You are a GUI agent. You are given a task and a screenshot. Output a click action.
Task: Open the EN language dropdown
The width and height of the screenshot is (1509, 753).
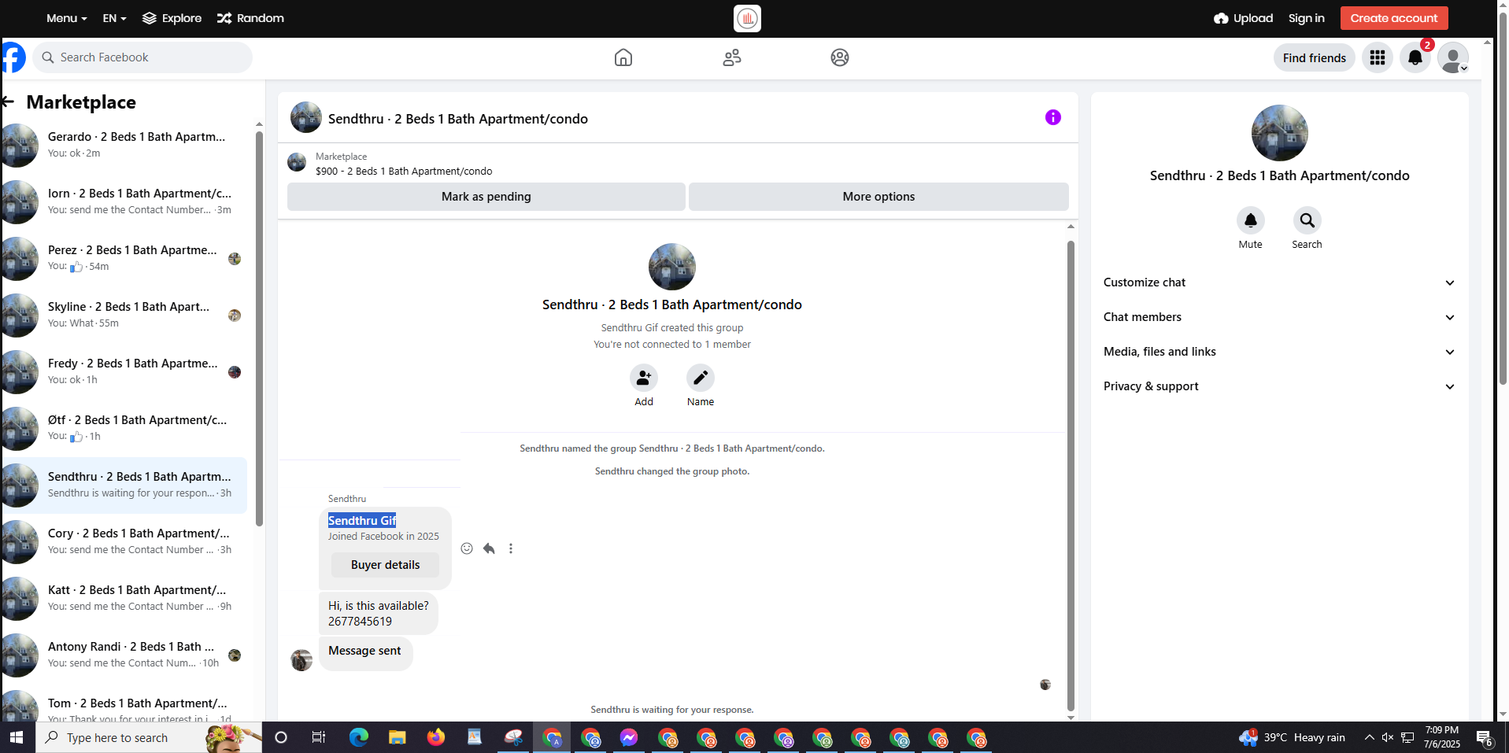114,18
